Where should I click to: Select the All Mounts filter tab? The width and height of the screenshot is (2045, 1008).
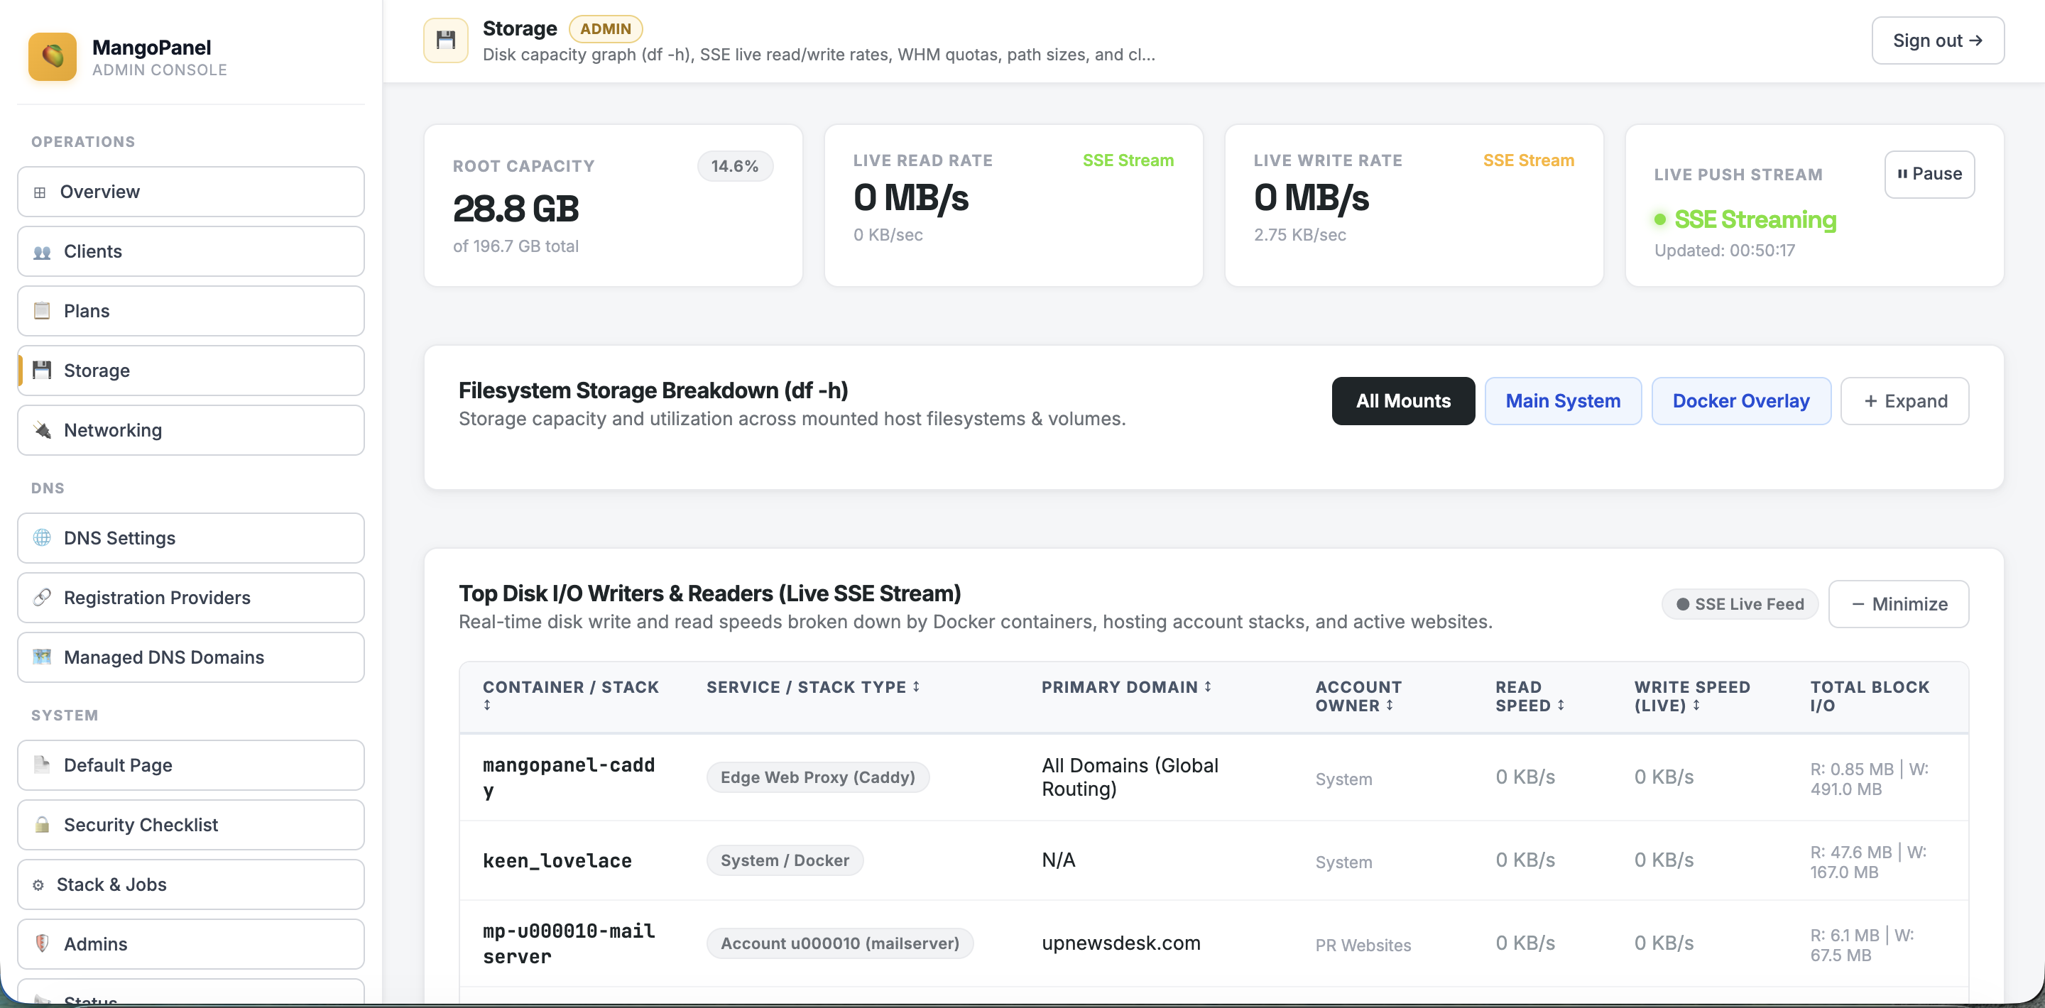(1403, 401)
